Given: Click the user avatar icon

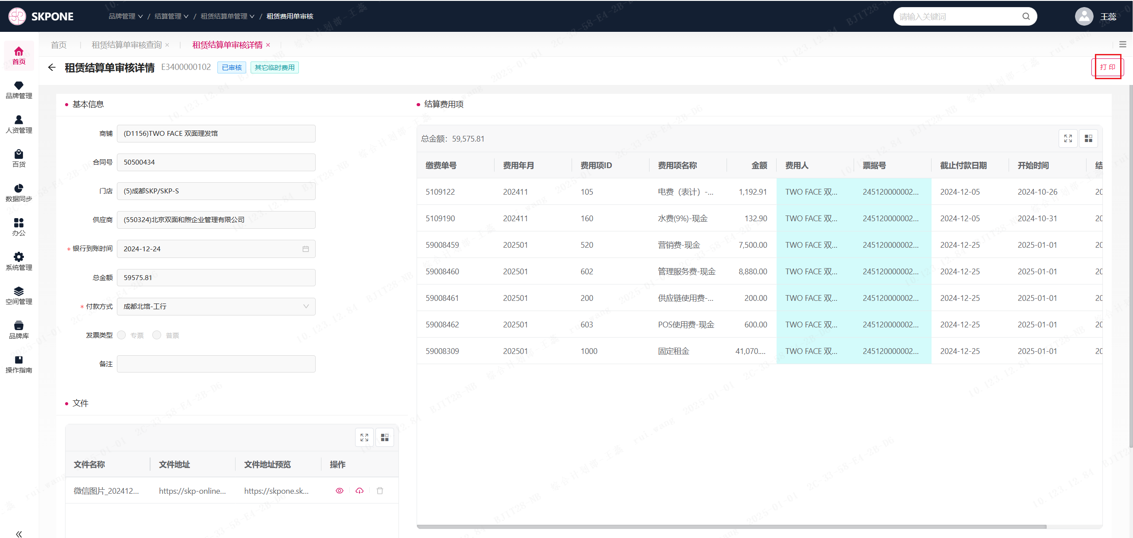Looking at the screenshot, I should (x=1084, y=16).
